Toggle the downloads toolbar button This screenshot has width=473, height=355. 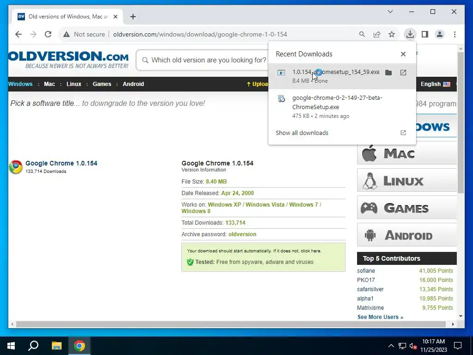click(x=410, y=34)
